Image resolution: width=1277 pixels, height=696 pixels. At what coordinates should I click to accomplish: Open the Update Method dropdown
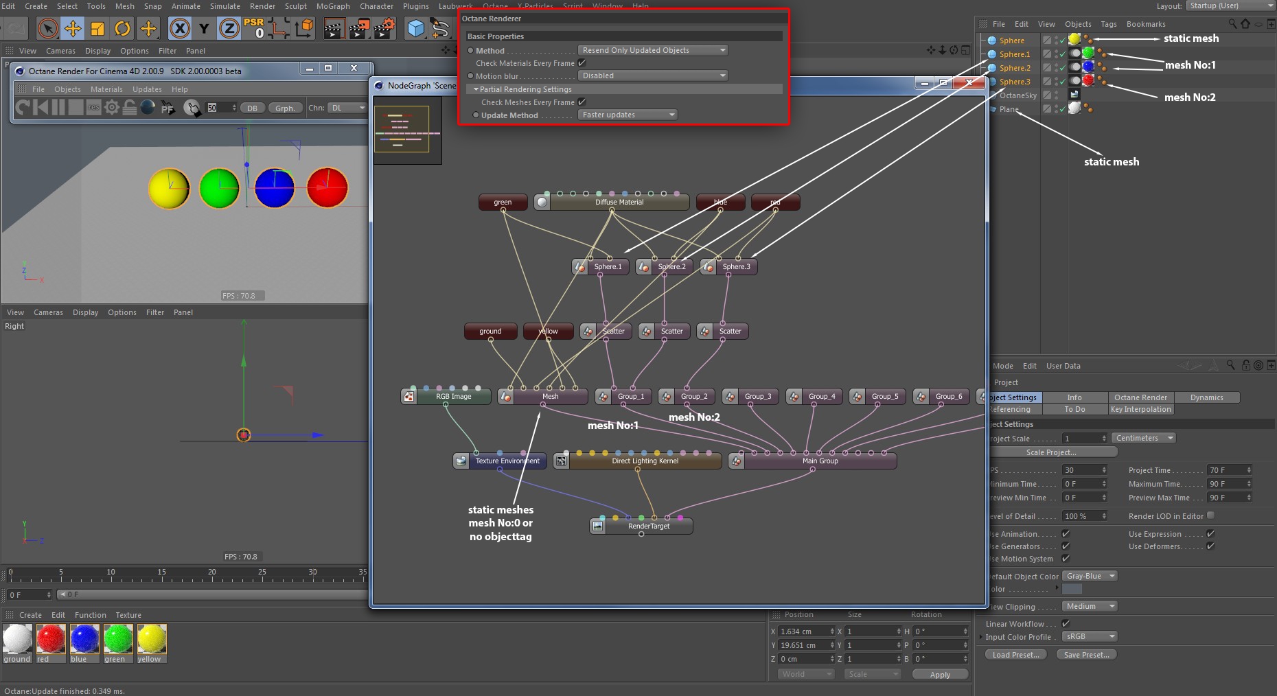click(x=628, y=115)
